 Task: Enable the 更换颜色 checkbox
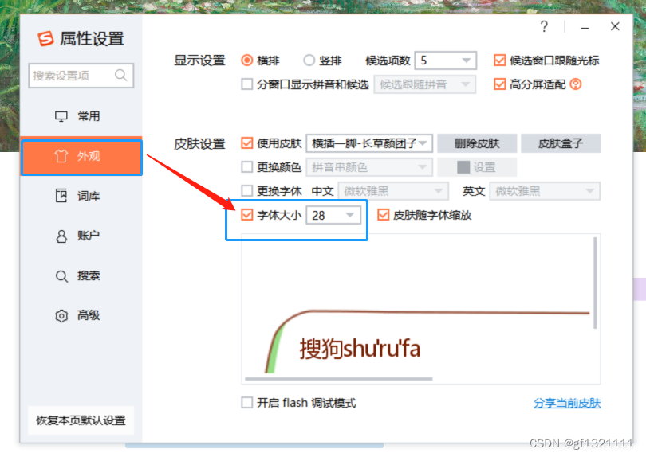tap(246, 167)
